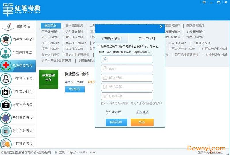Select the 吉林住院医师 category
This screenshot has height=155, width=230.
coord(74,25)
